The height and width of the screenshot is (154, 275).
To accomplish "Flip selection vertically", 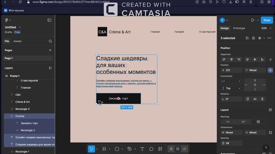I will click(263, 99).
